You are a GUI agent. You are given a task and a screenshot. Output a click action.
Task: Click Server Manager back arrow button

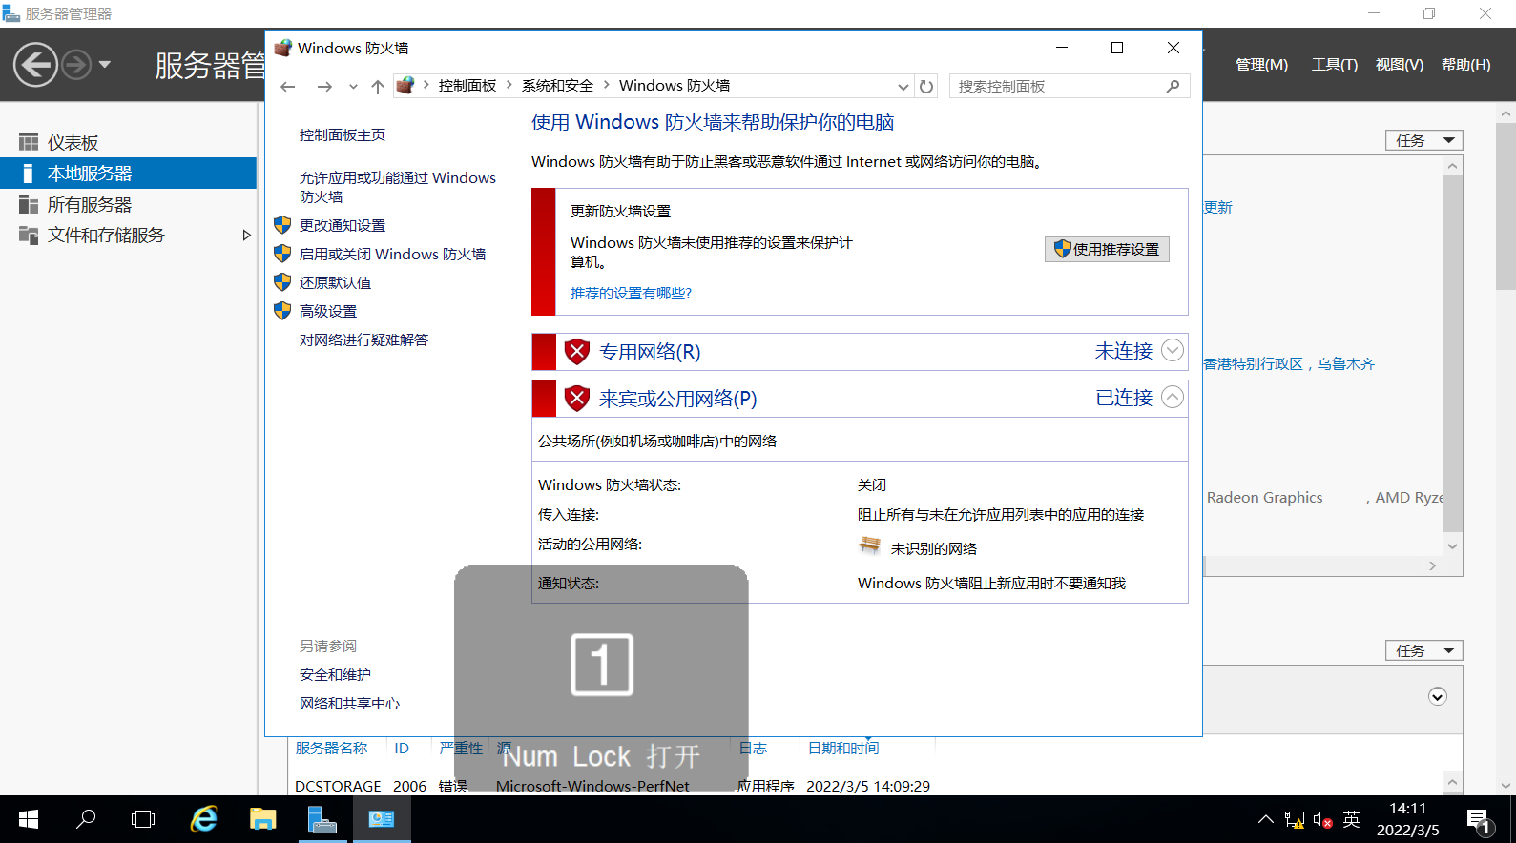(x=35, y=65)
